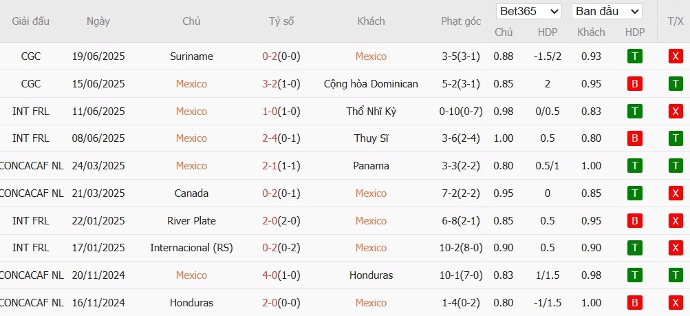The image size is (690, 316).
Task: Click green T HDP badge on Panama row
Action: (x=634, y=166)
